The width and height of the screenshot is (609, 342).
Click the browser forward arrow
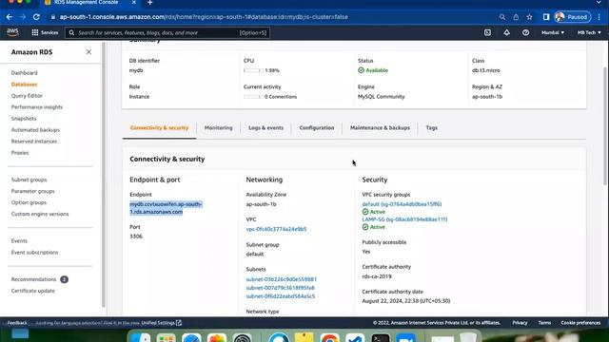23,17
